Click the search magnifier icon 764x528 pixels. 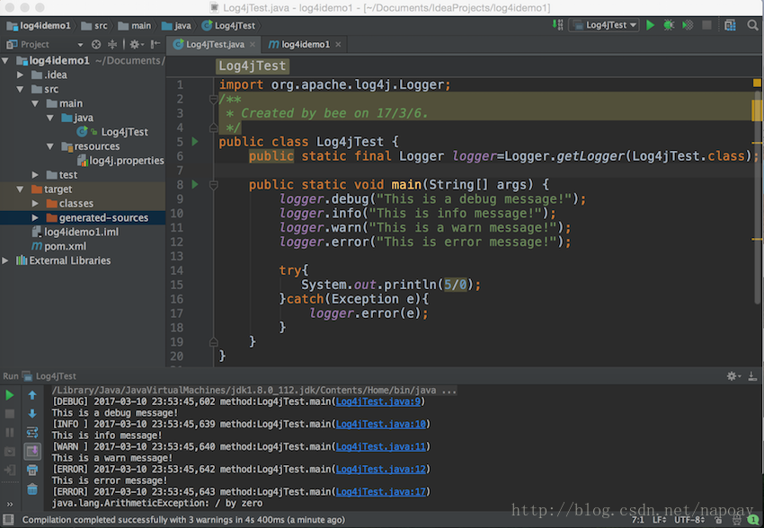[753, 25]
